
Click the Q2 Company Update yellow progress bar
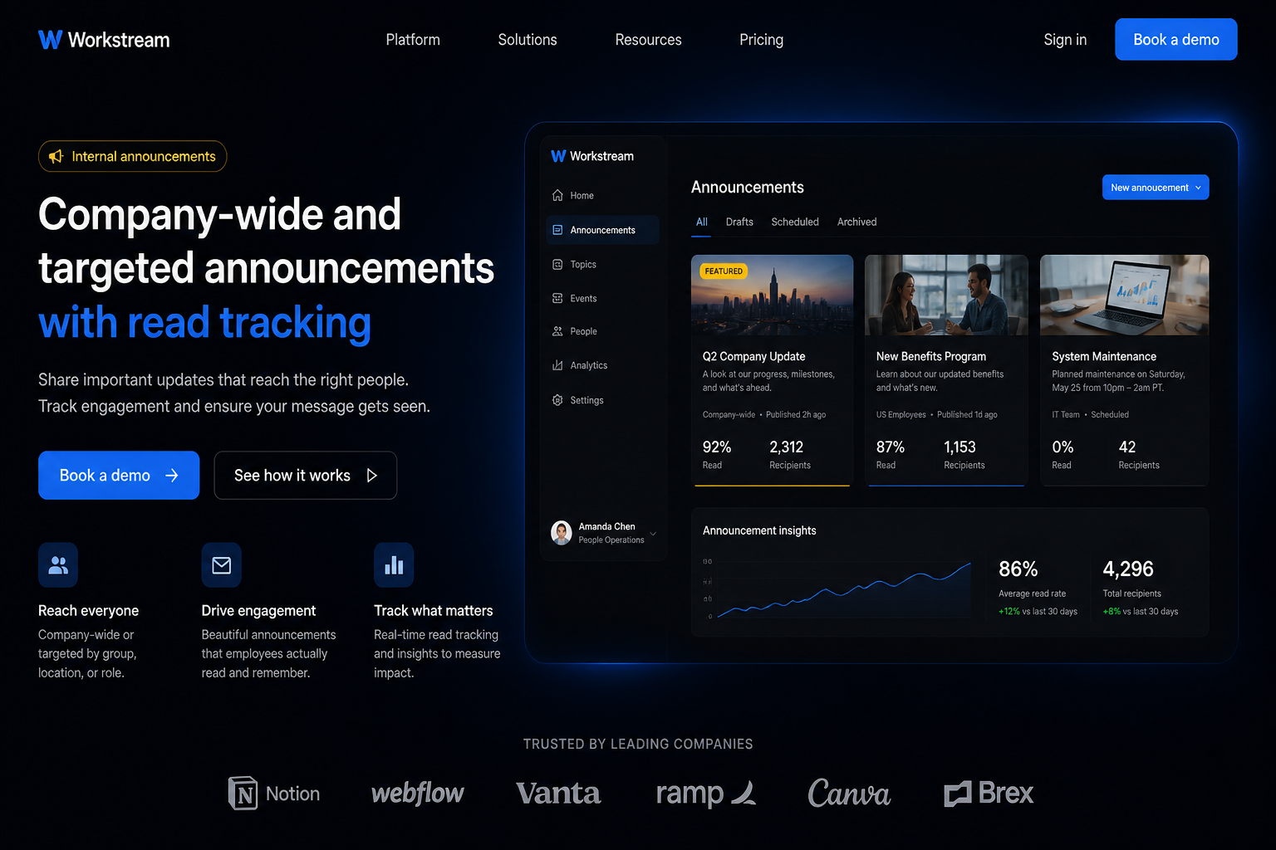[772, 486]
